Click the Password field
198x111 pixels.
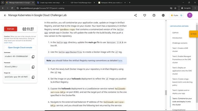(x=17, y=67)
